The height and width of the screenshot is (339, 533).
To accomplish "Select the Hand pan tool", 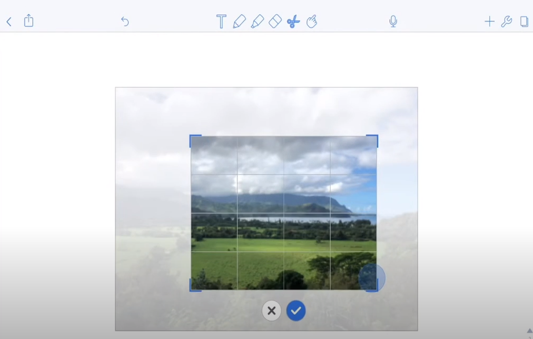I will click(x=312, y=22).
